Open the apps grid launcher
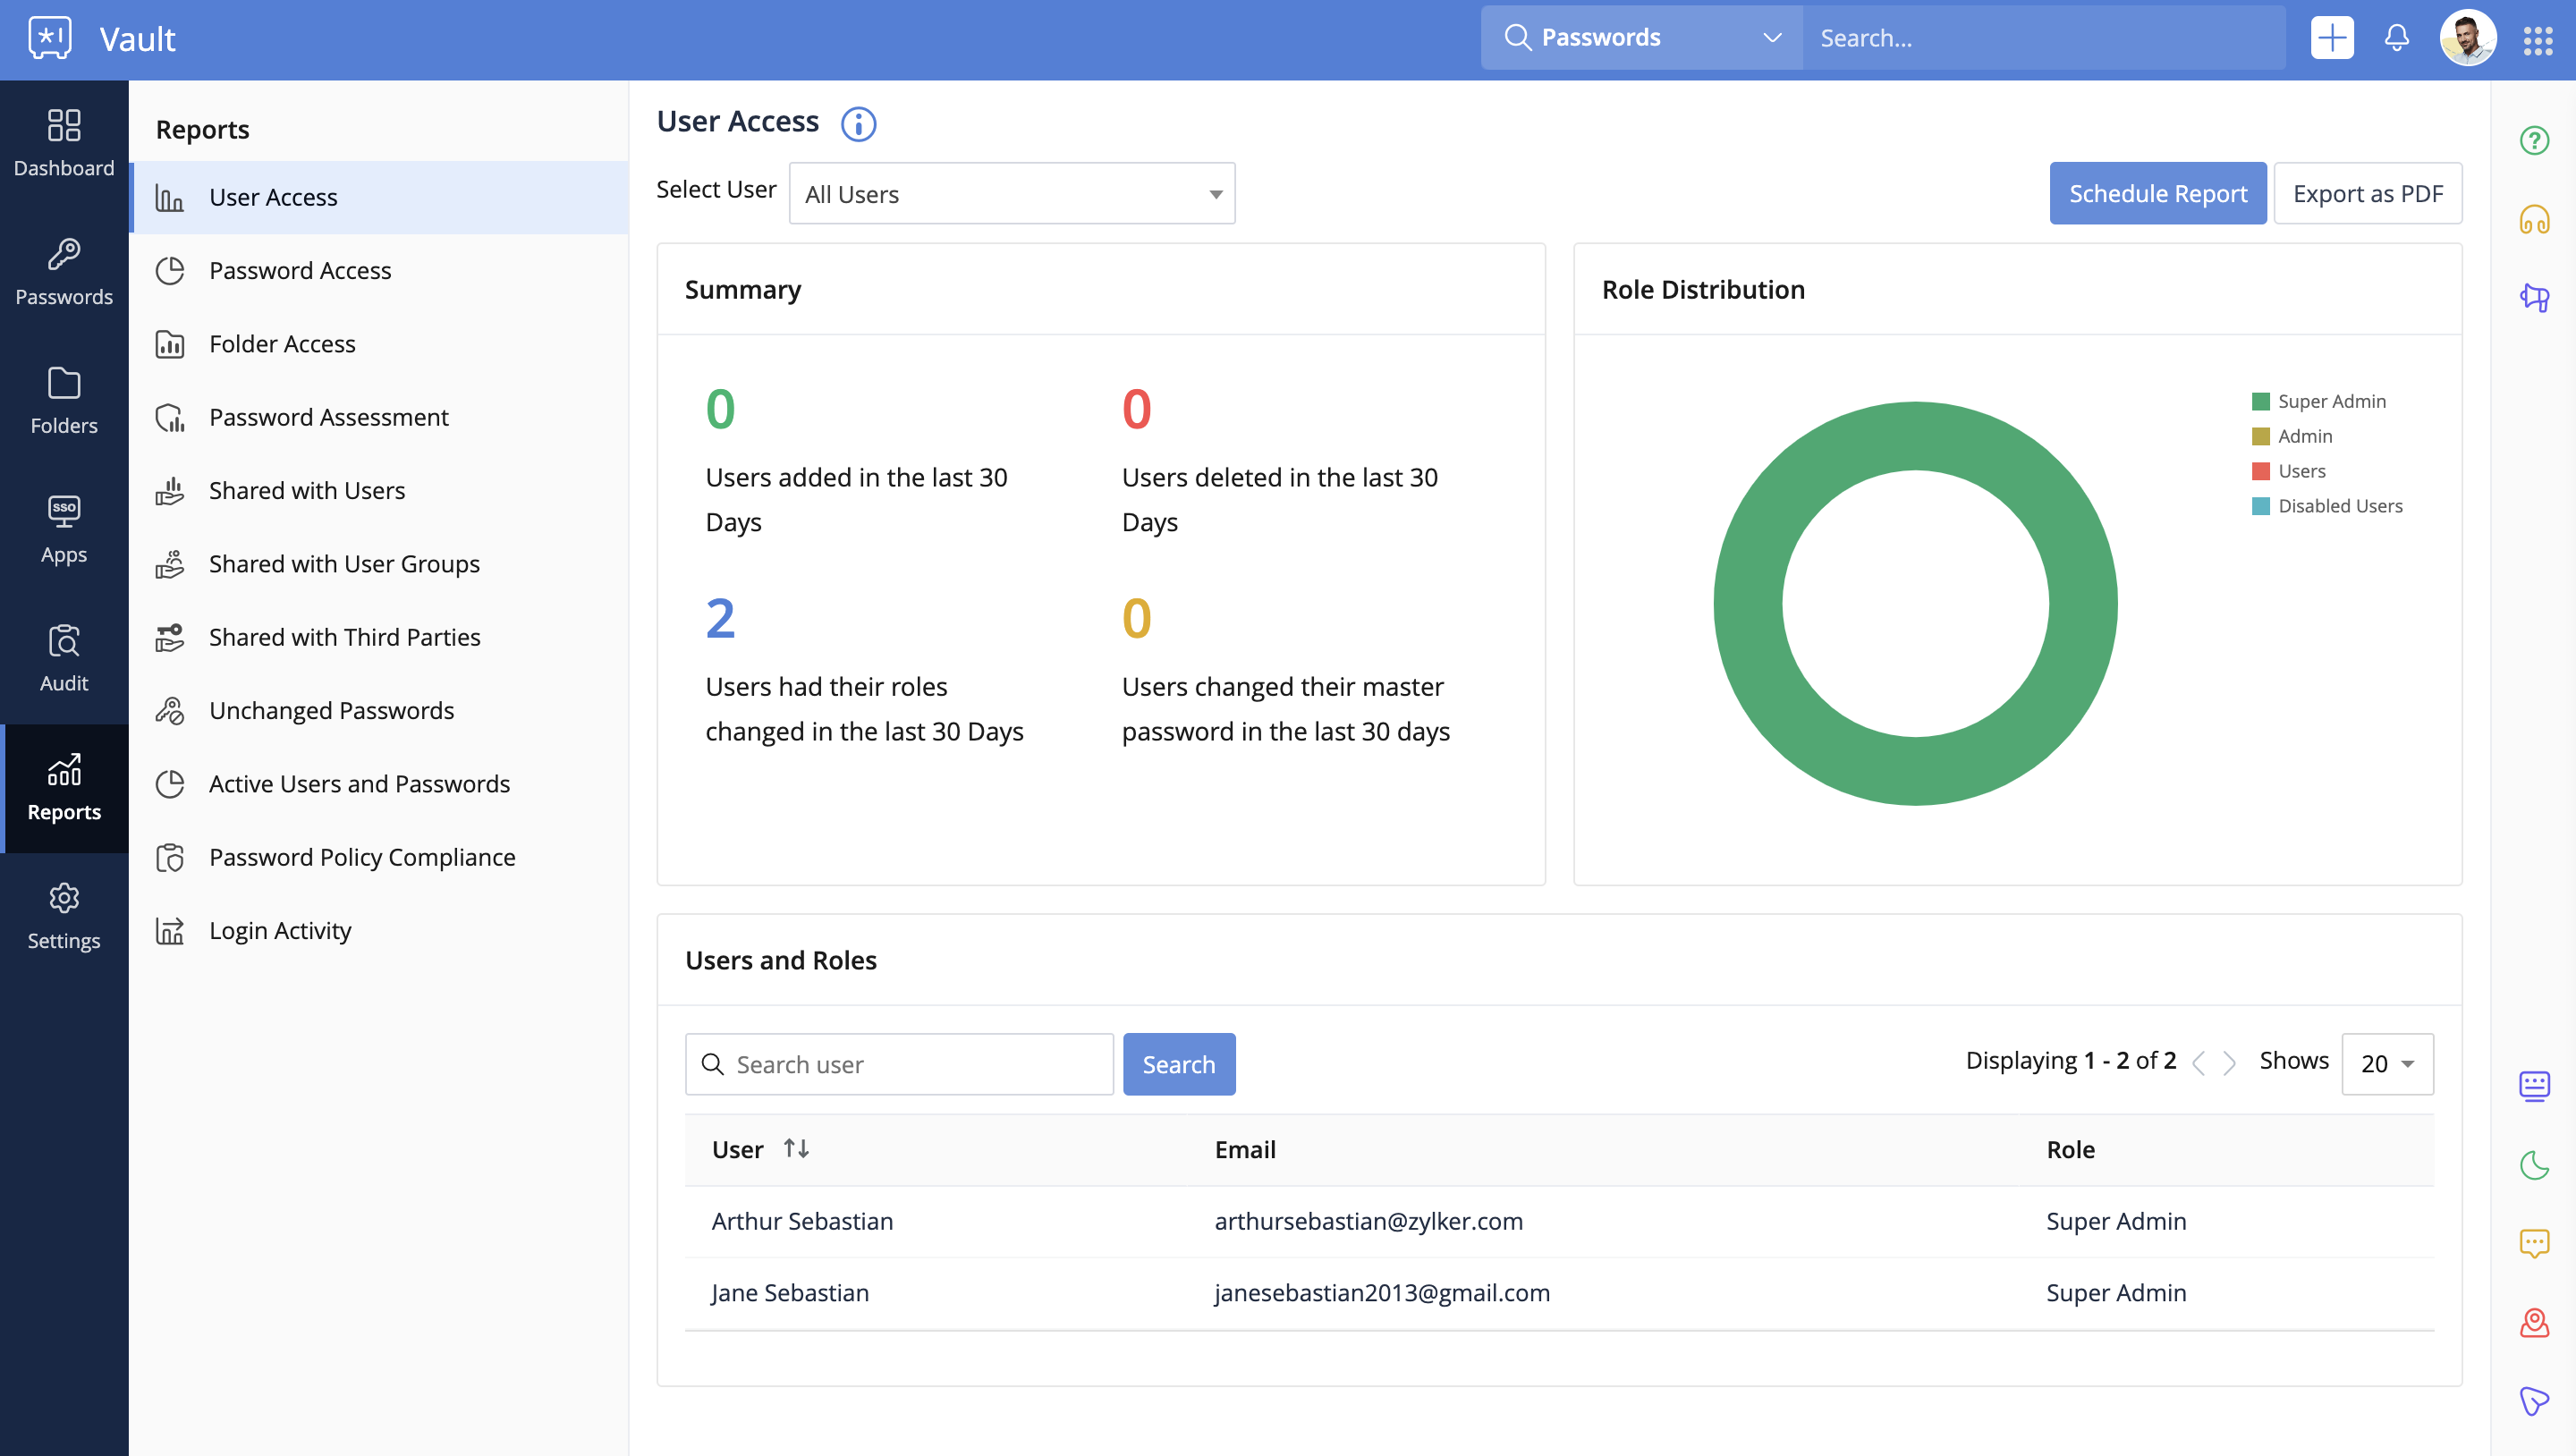Screen dimensions: 2576x1456 pos(2537,40)
